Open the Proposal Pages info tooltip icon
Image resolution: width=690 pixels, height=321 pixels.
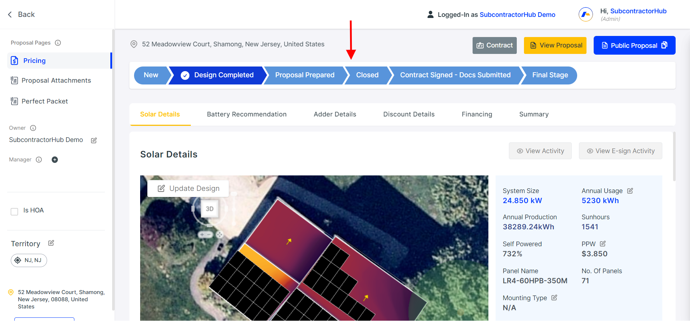58,42
